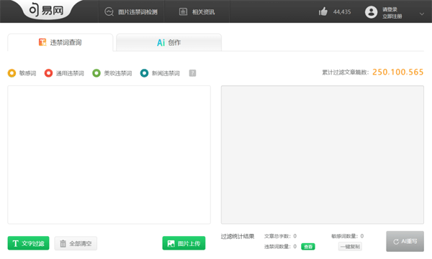
Task: Click 一键复制 button
Action: pos(350,247)
